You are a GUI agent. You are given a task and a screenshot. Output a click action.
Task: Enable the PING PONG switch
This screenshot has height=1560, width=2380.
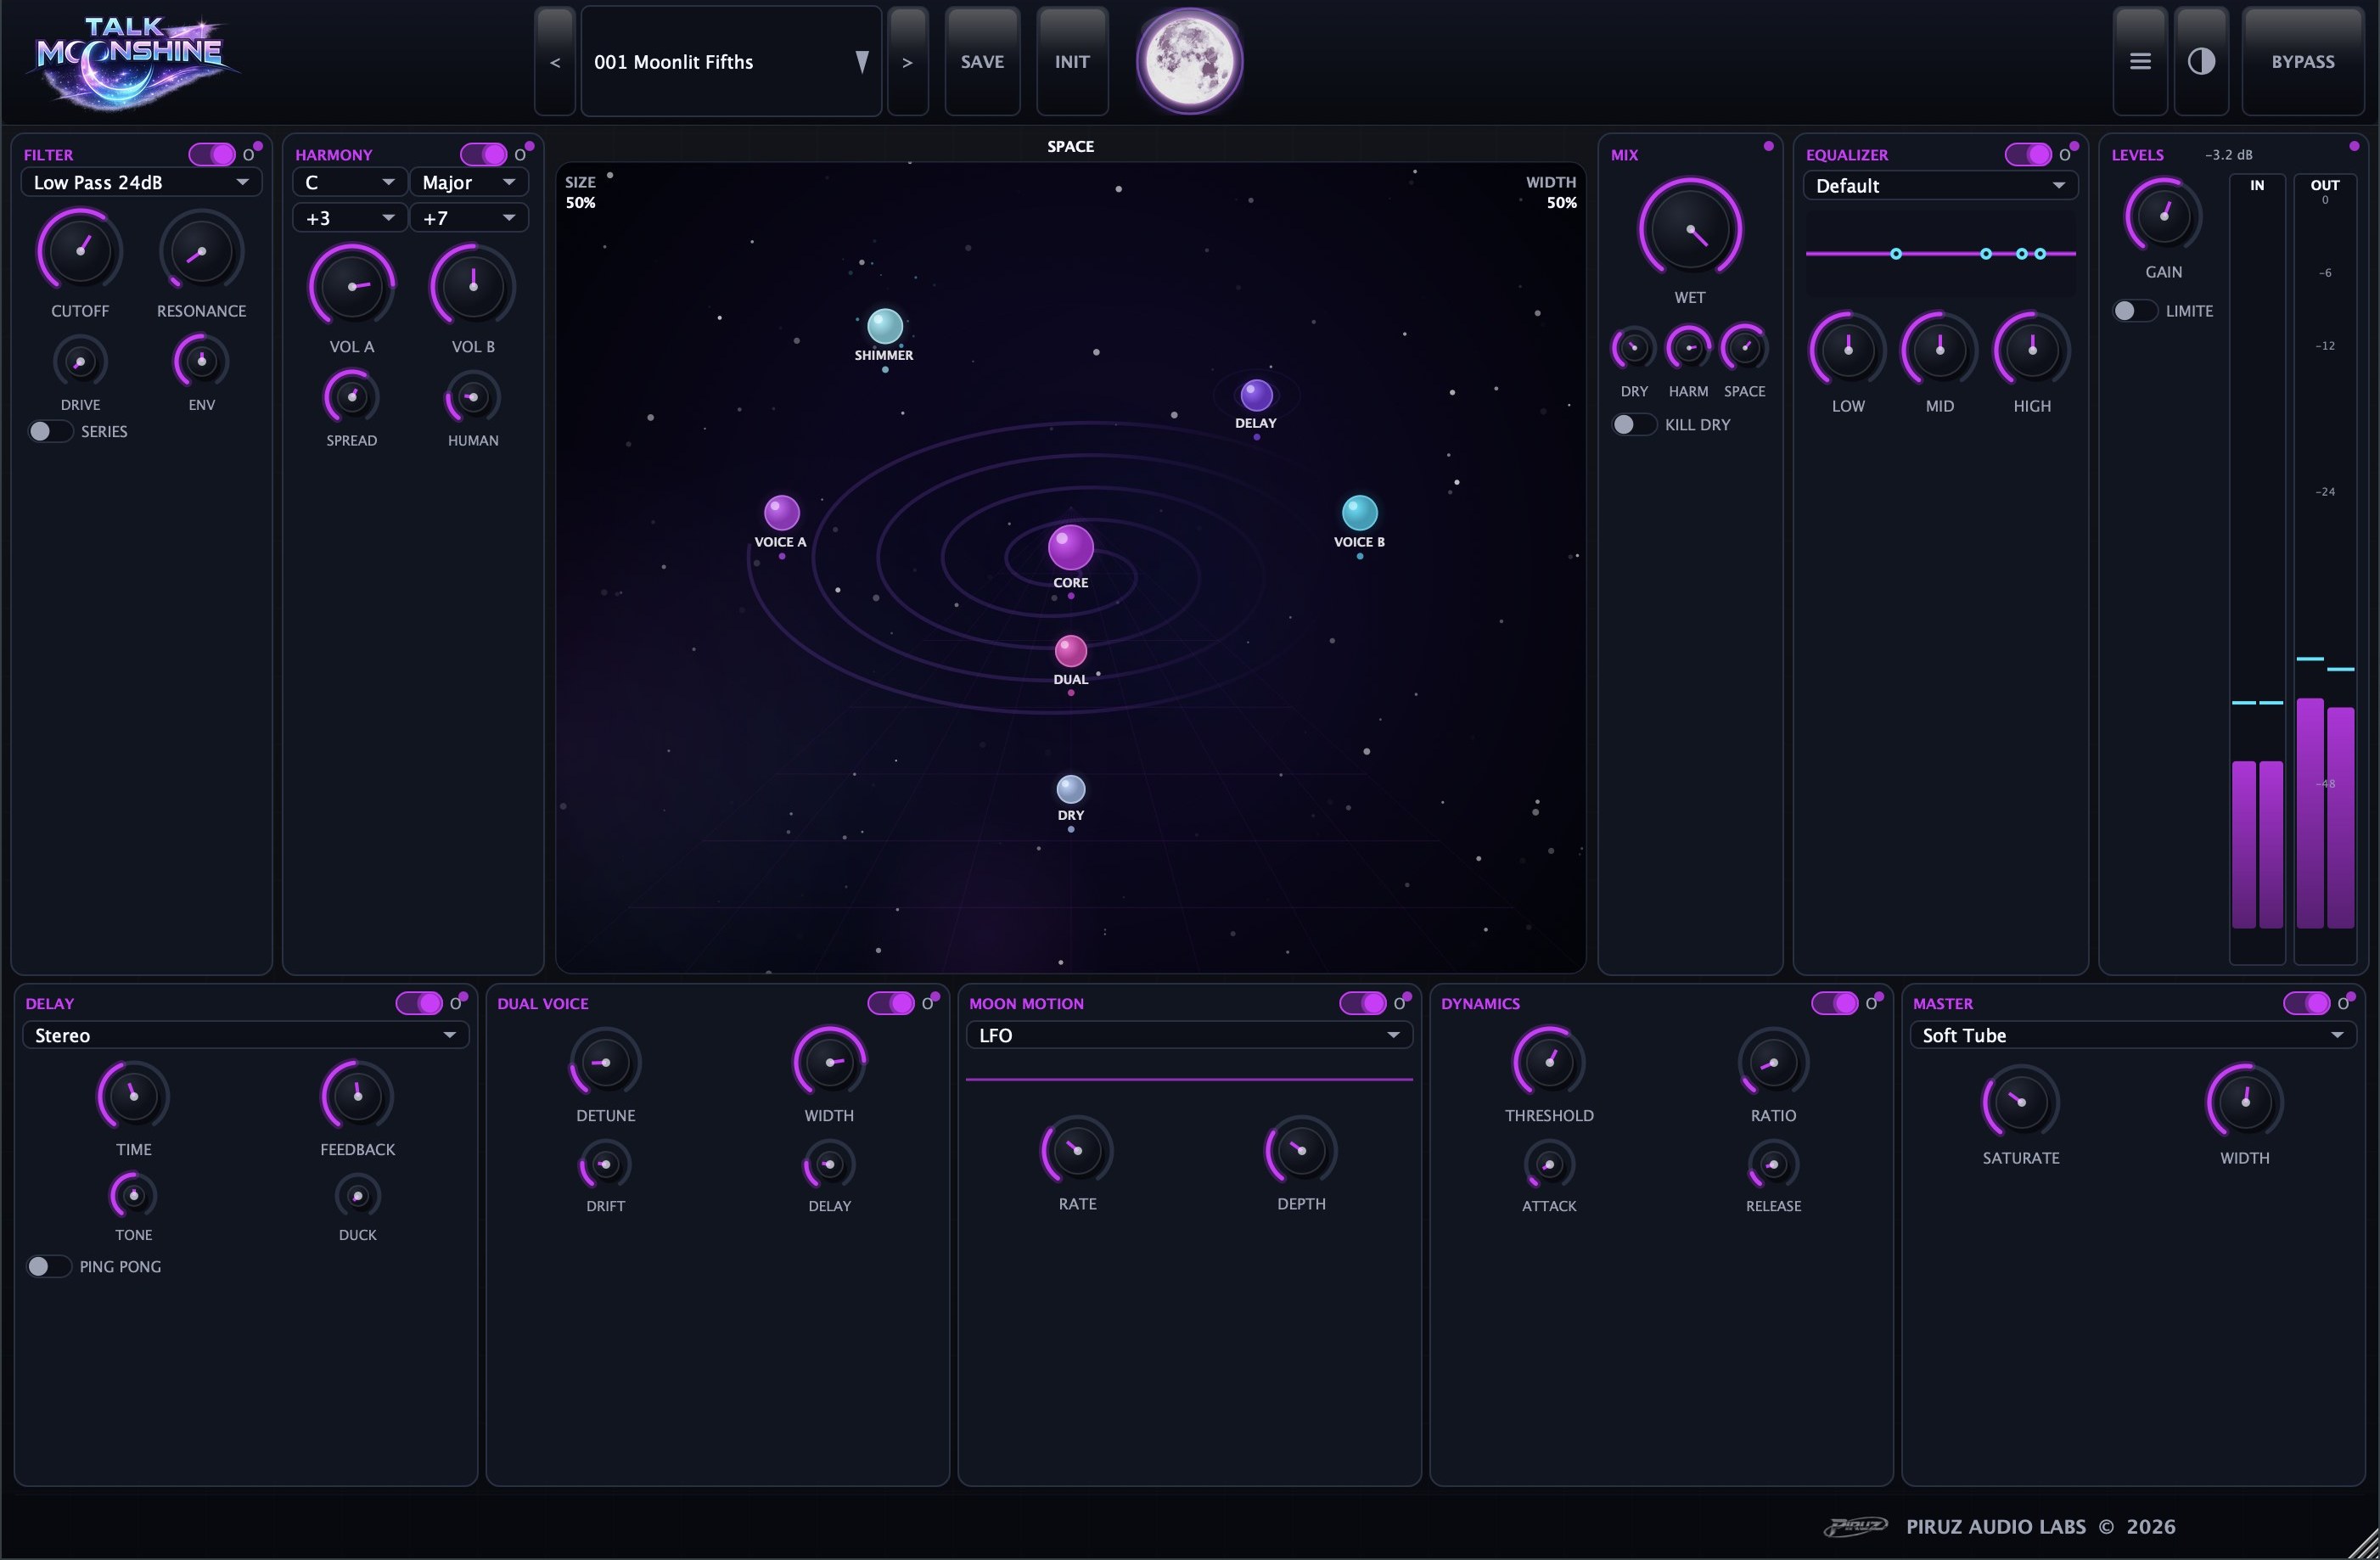coord(48,1267)
